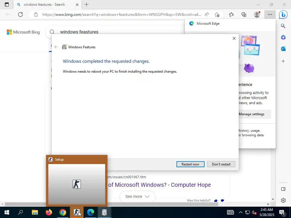Open Microsoft 365 in sidebar
The image size is (291, 218).
coord(283,37)
